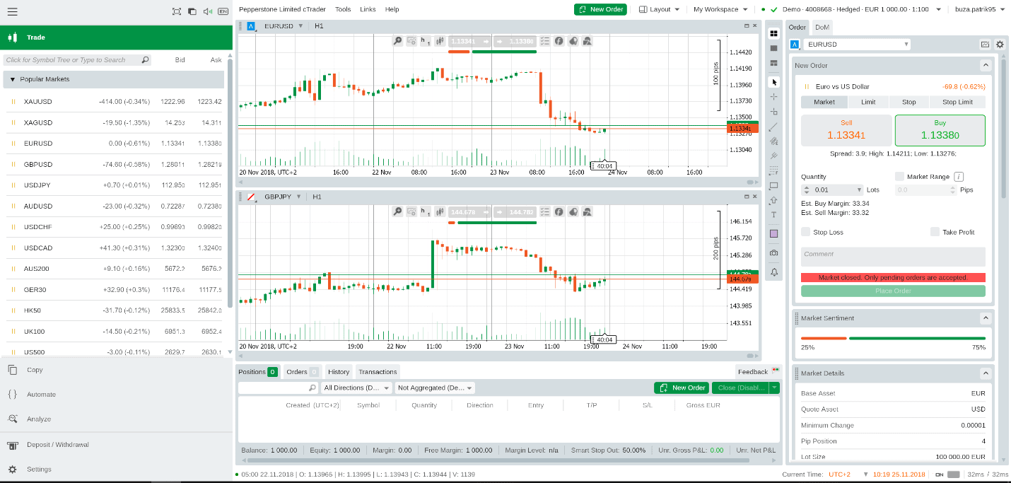Click the zoom magnifier on GBPJPY chart
1011x483 pixels.
(x=398, y=211)
